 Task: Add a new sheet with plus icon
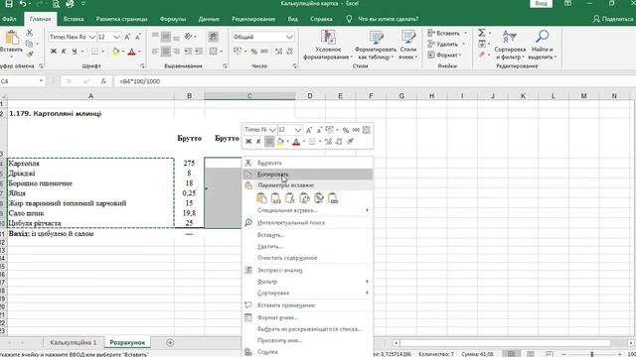[170, 343]
